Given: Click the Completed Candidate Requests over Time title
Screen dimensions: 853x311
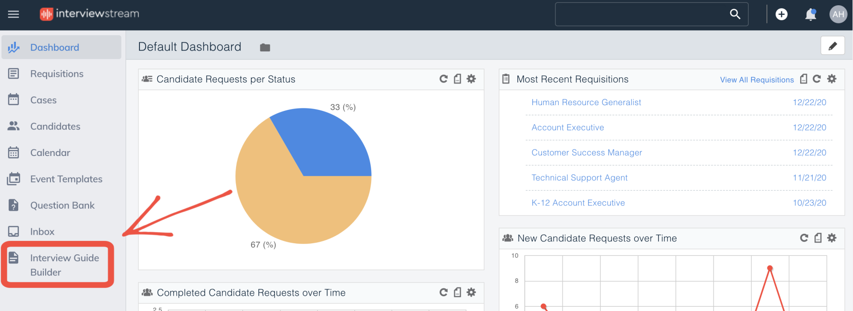Looking at the screenshot, I should (251, 293).
